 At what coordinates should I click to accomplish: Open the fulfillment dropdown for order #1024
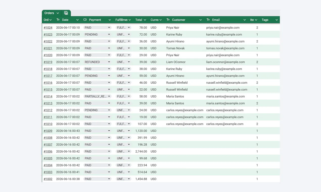click(x=129, y=28)
